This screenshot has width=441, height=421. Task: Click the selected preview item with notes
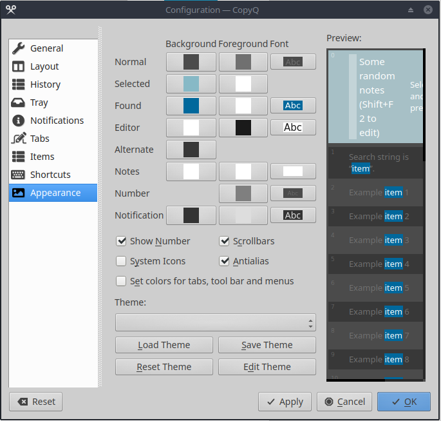click(x=375, y=97)
